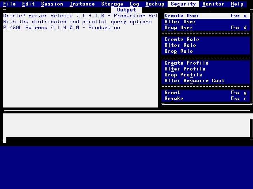Image resolution: width=253 pixels, height=189 pixels.
Task: Choose the Revoke command
Action: click(x=174, y=98)
